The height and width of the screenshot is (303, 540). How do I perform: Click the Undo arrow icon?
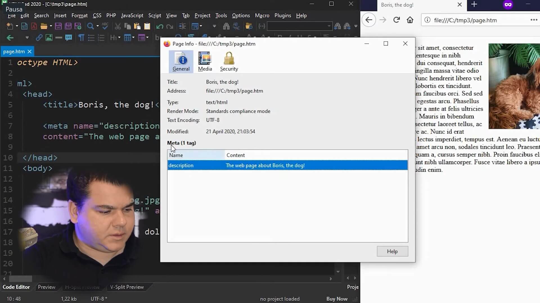click(x=159, y=26)
